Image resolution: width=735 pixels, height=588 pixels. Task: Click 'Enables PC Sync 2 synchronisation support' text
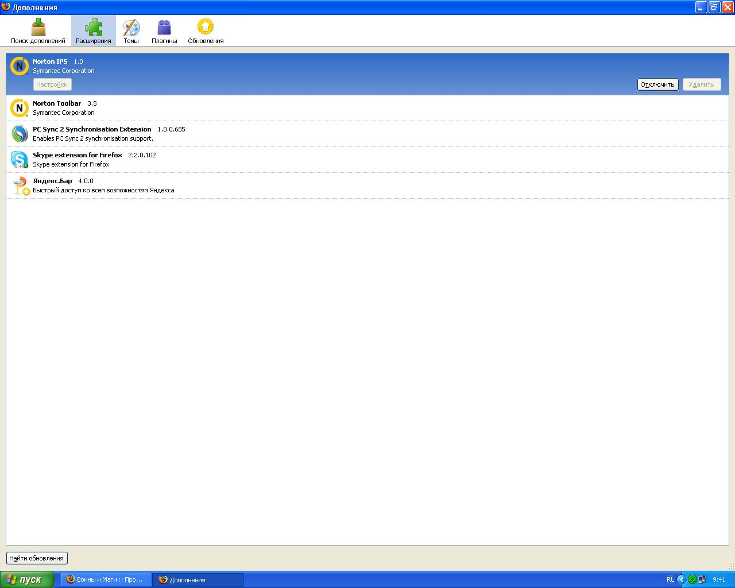click(x=93, y=138)
